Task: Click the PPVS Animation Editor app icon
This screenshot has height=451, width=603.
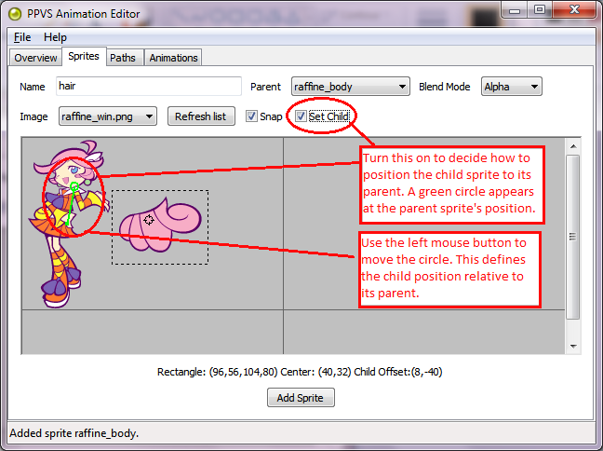Action: [16, 14]
